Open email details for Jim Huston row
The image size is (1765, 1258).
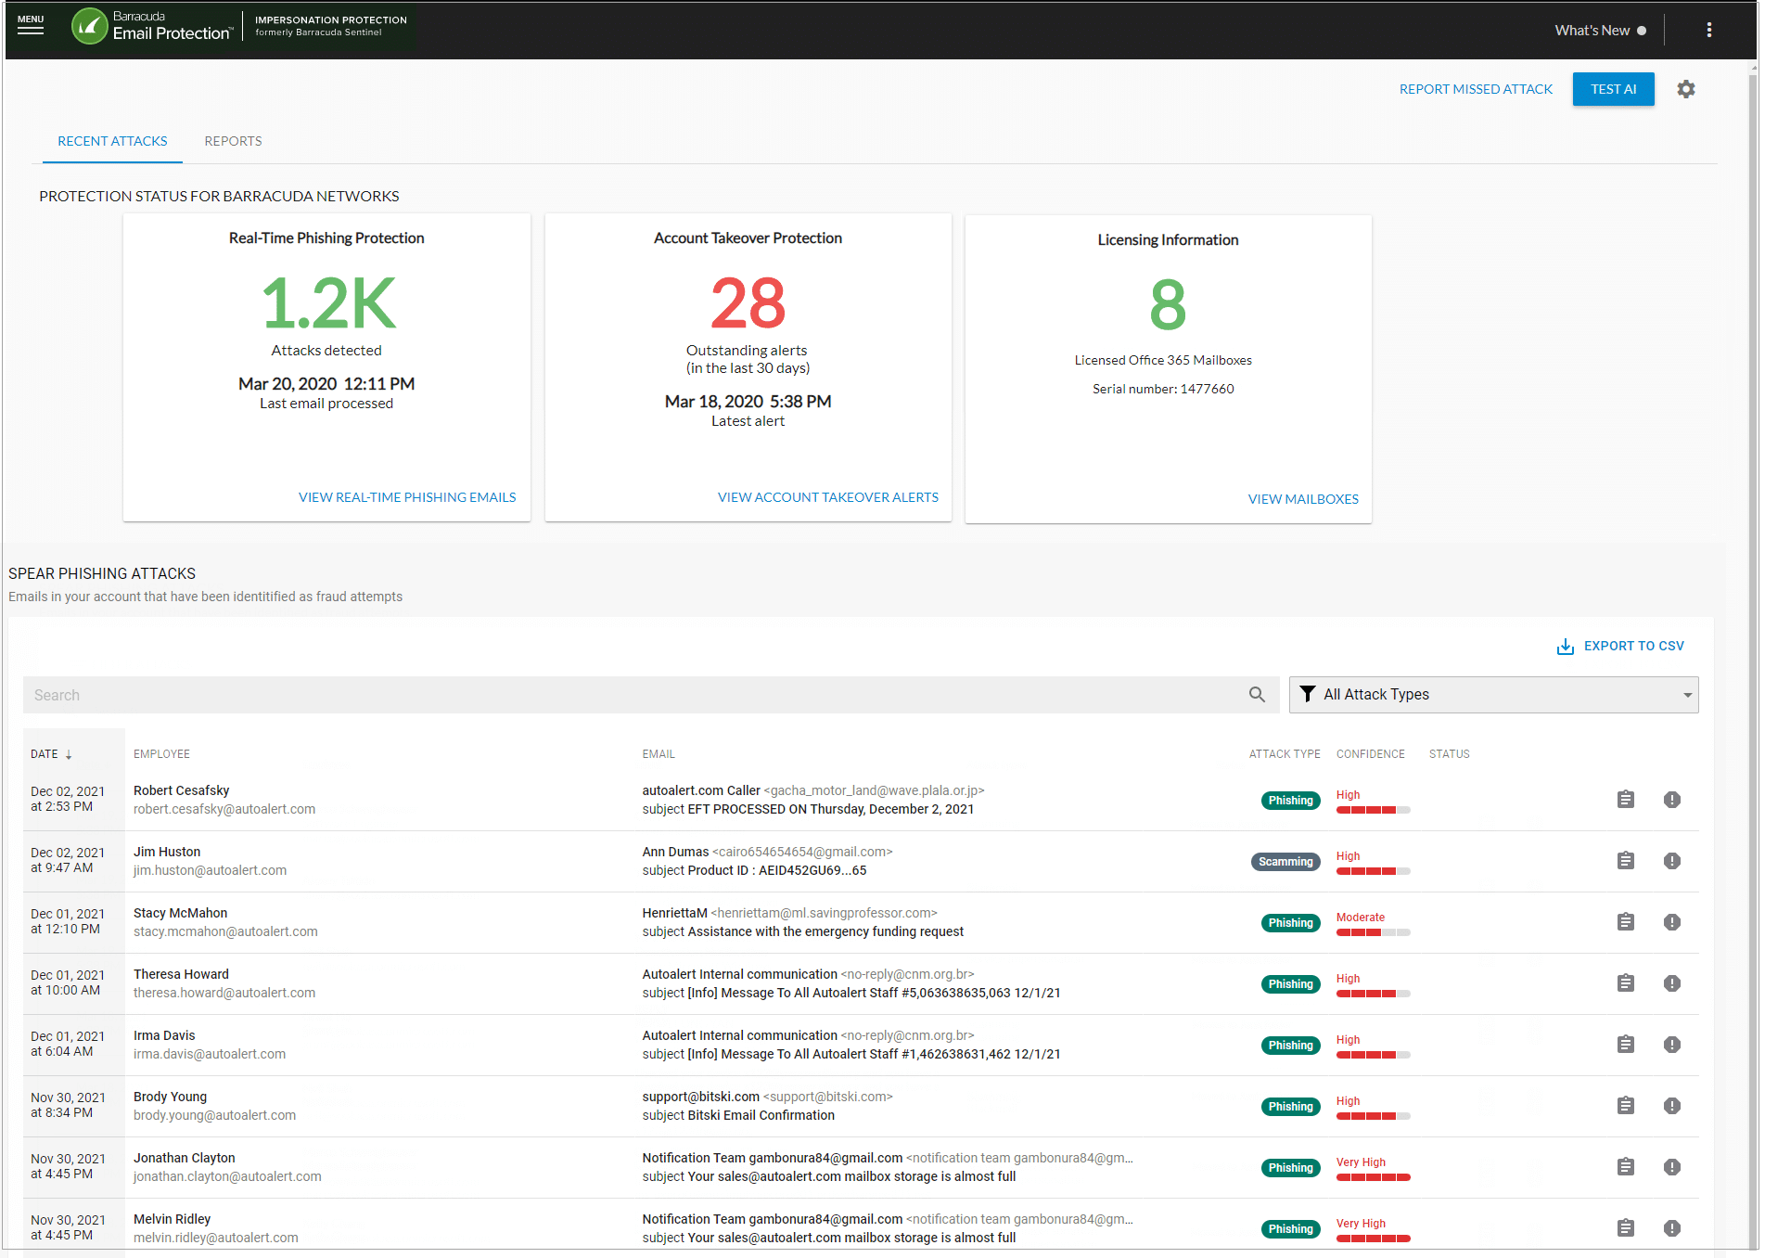(x=1625, y=861)
